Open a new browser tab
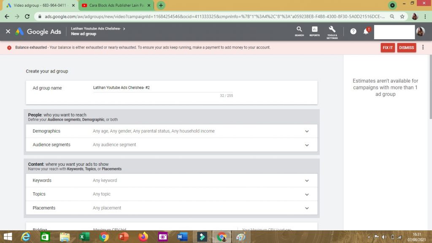 click(161, 5)
